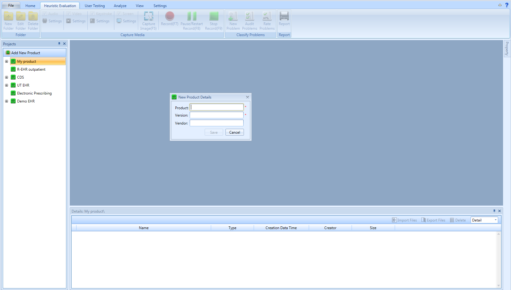
Task: Switch to the User Testing tab
Action: [95, 6]
